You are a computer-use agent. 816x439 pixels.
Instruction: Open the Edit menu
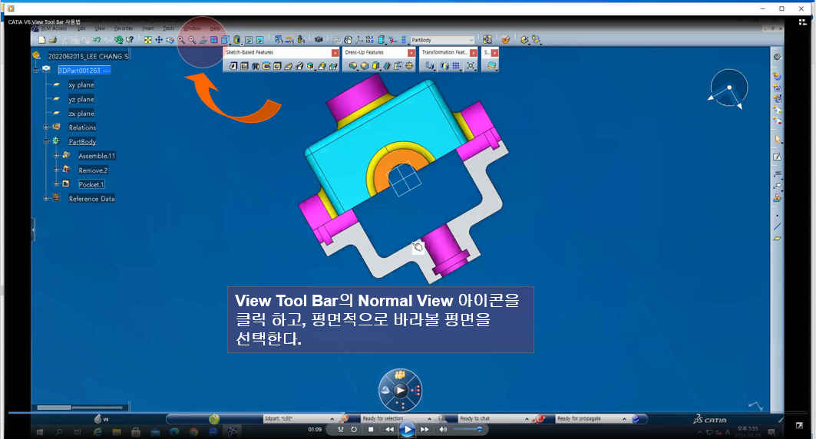point(81,28)
